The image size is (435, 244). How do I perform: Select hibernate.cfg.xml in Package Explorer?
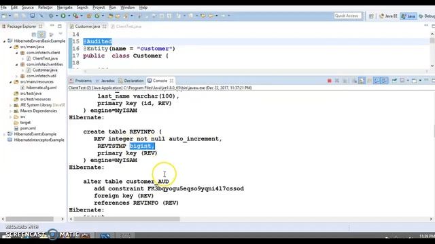[41, 87]
